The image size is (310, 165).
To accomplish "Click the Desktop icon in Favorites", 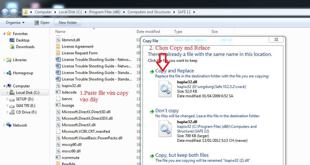I will 12,40.
